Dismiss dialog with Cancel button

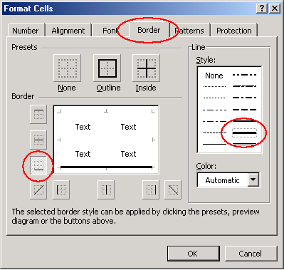pos(251,254)
